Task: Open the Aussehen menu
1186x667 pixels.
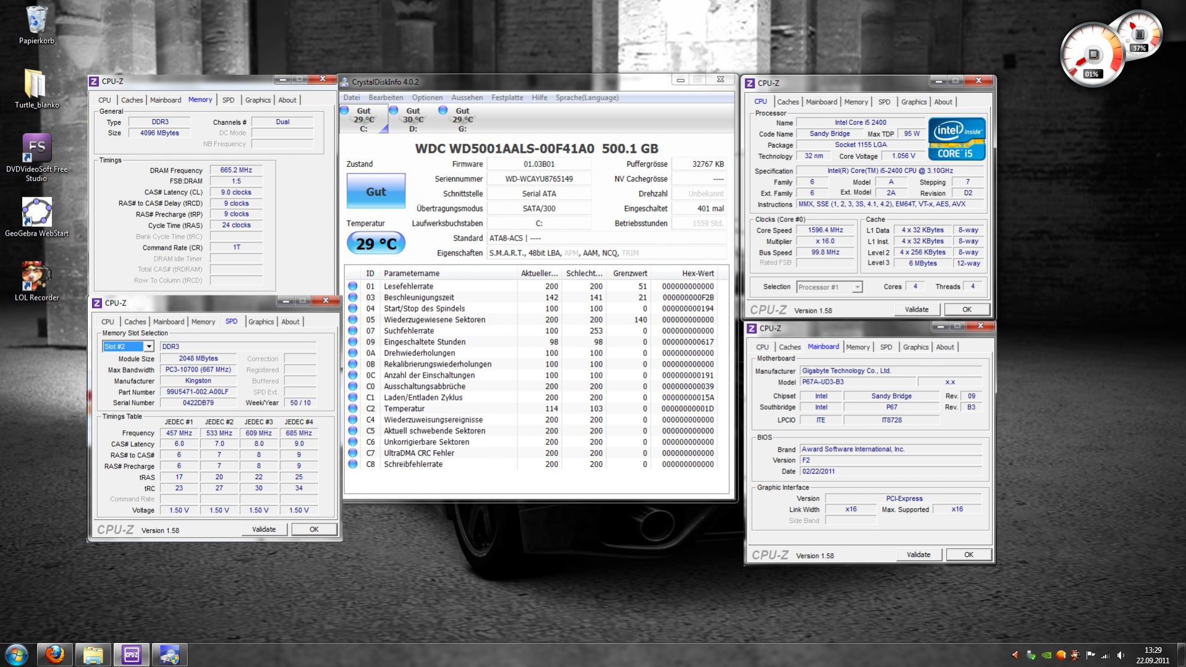Action: point(467,98)
